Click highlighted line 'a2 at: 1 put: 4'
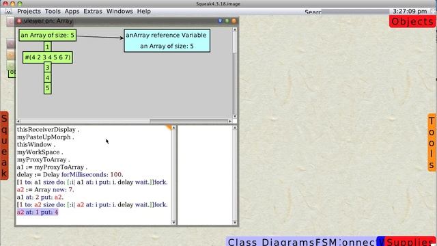Screen dimensions: 437x246 pyautogui.click(x=38, y=213)
